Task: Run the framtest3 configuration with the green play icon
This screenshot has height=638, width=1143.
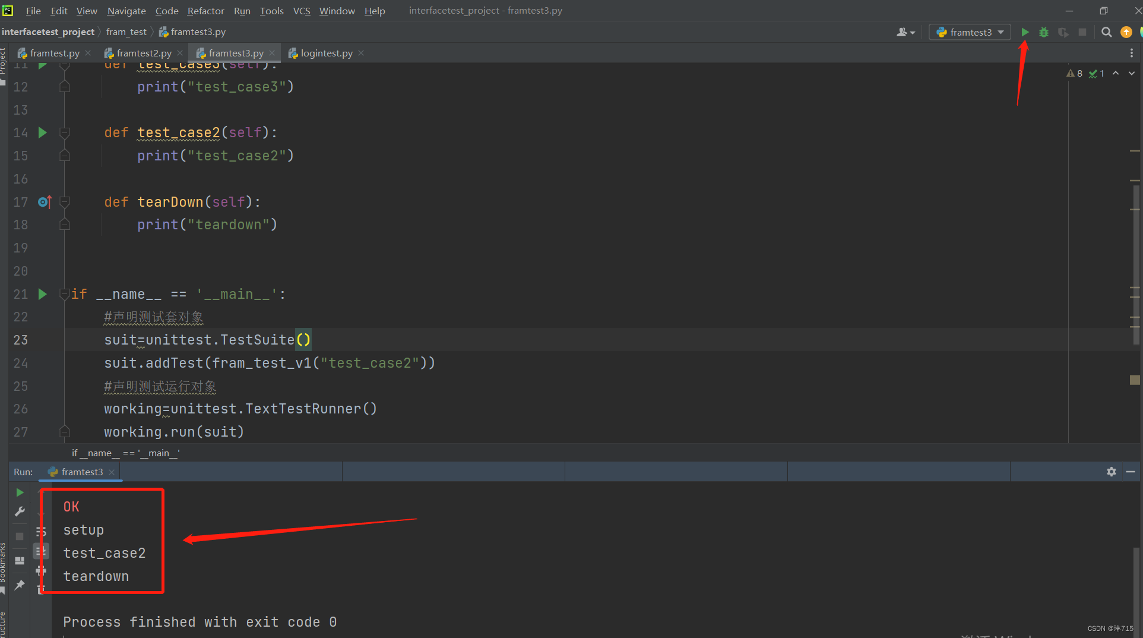Action: [x=1025, y=32]
